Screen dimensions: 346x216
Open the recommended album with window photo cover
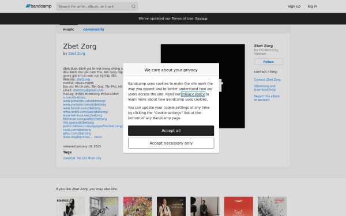tap(104, 206)
